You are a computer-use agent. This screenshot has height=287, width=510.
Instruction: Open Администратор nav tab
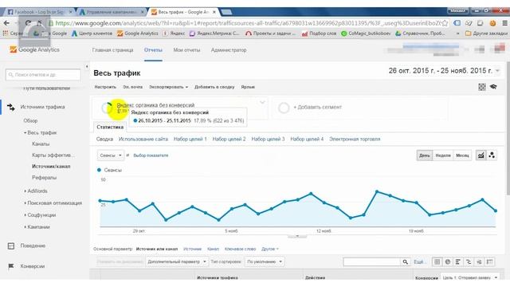click(x=229, y=50)
